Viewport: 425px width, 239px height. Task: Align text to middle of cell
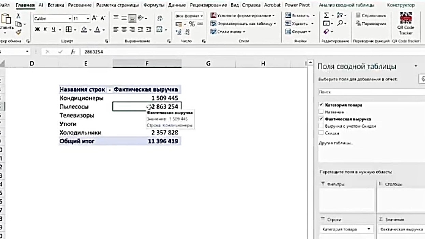click(124, 18)
